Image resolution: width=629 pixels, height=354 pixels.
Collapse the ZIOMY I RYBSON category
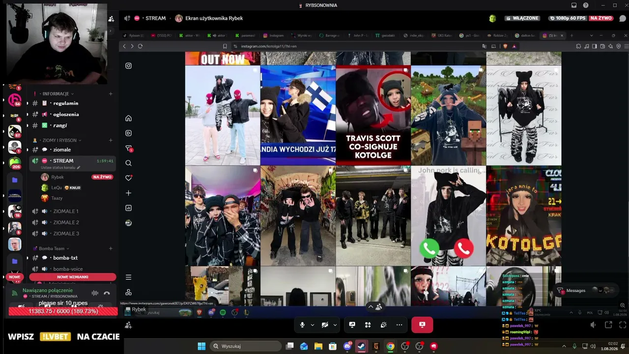point(58,140)
